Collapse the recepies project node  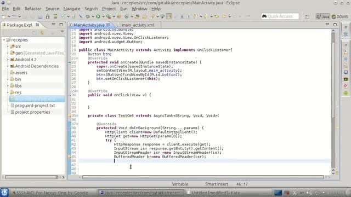tap(4, 40)
